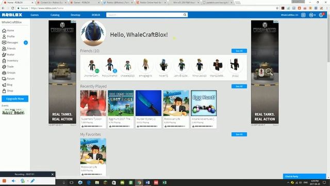Click See All next to My Favorites

click(239, 134)
